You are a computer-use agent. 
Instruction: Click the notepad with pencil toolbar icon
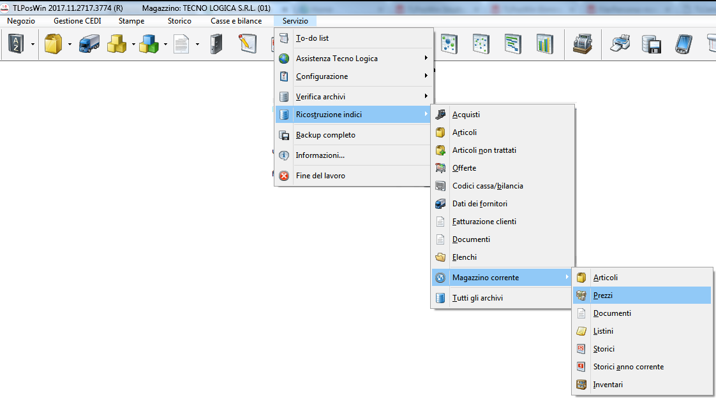(248, 44)
